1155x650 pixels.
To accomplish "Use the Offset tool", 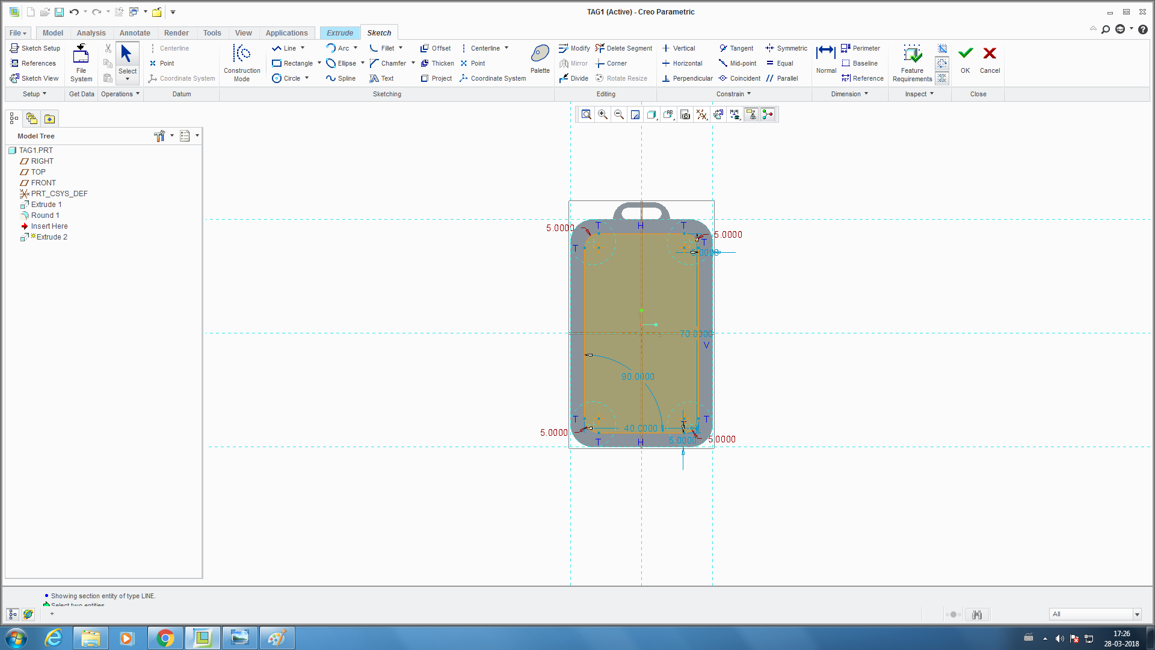I will (436, 48).
